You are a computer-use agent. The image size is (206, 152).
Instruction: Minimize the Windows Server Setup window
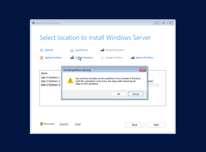coord(156,23)
